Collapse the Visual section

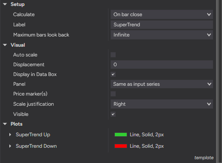[x=5, y=45]
